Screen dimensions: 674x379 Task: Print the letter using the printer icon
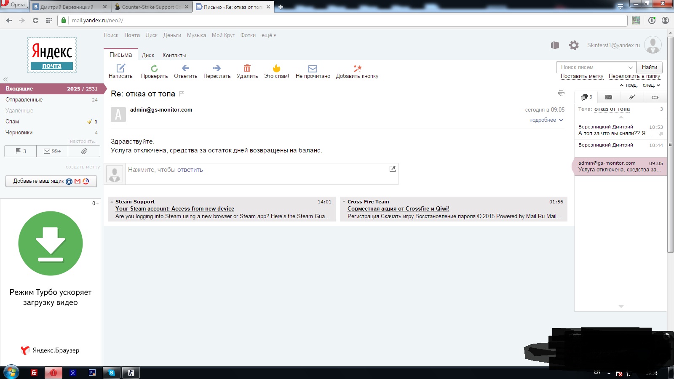click(561, 93)
